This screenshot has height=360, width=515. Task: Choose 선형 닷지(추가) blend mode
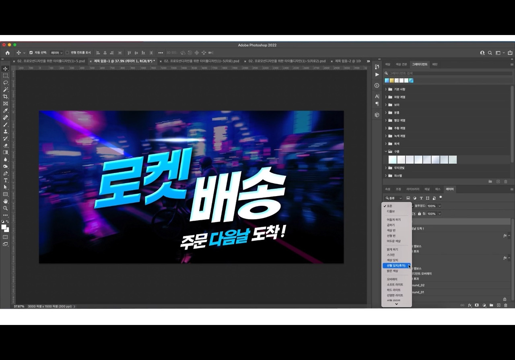[397, 266]
